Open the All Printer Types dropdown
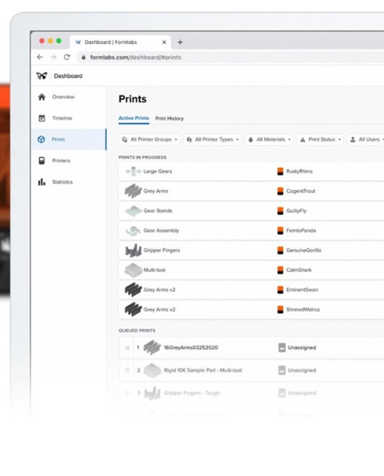Image resolution: width=384 pixels, height=476 pixels. pos(212,139)
